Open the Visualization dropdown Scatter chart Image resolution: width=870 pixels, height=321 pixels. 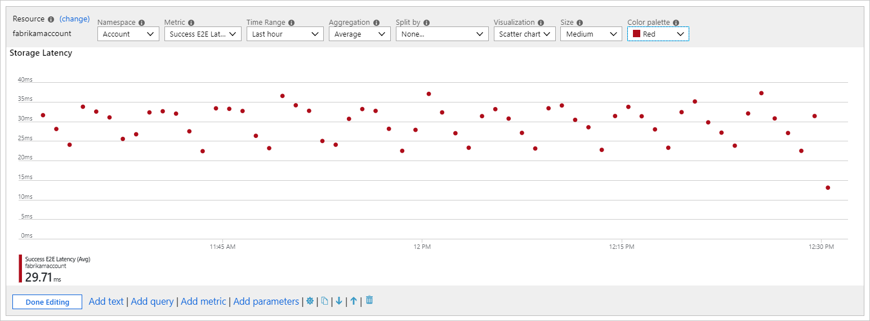click(x=525, y=34)
